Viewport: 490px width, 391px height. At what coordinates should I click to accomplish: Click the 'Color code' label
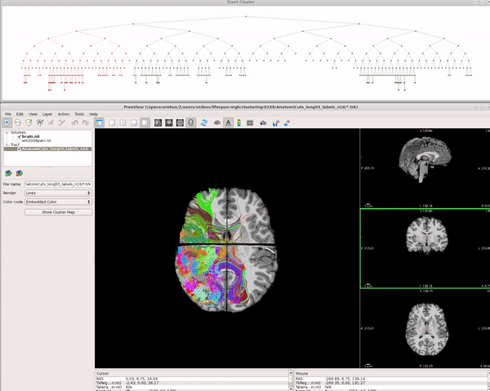(13, 202)
